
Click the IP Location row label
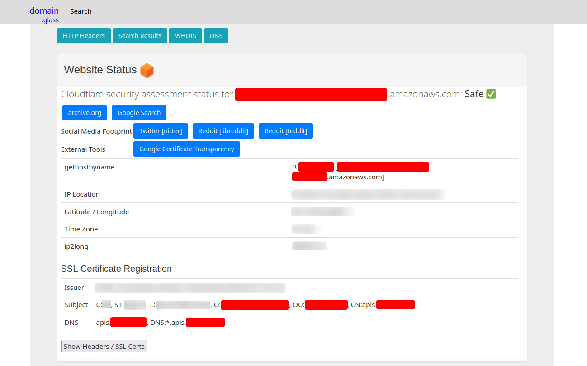(x=82, y=194)
